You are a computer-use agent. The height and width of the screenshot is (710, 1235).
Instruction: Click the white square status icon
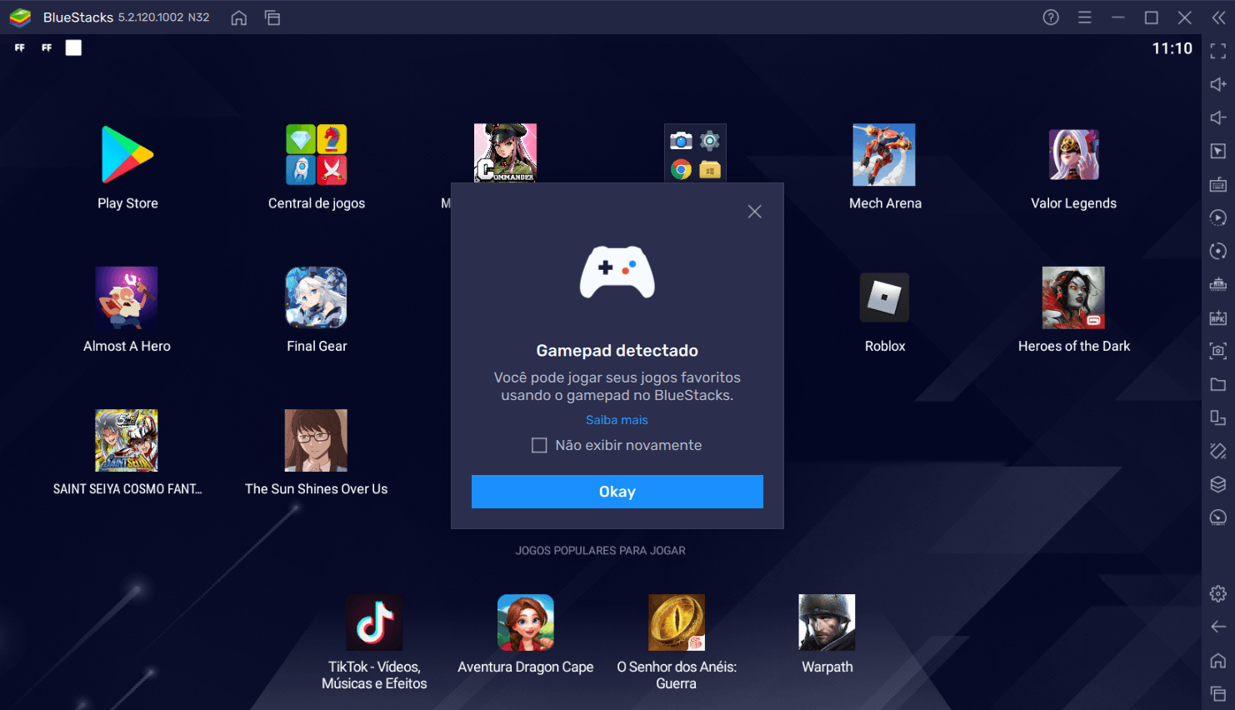click(74, 48)
